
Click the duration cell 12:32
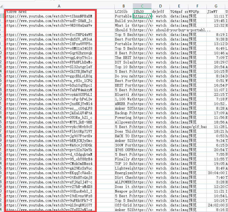tap(216, 25)
